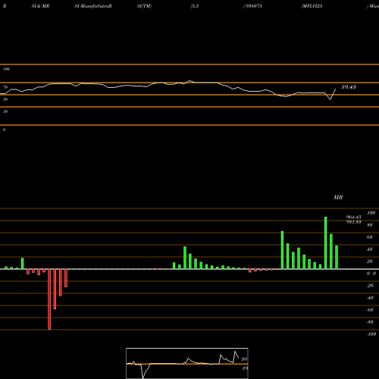The width and height of the screenshot is (379, 379).
Task: Click the 'SI & MR' header text
Action: point(40,6)
